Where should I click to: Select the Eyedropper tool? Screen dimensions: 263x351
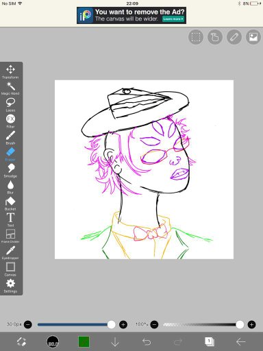(10, 253)
